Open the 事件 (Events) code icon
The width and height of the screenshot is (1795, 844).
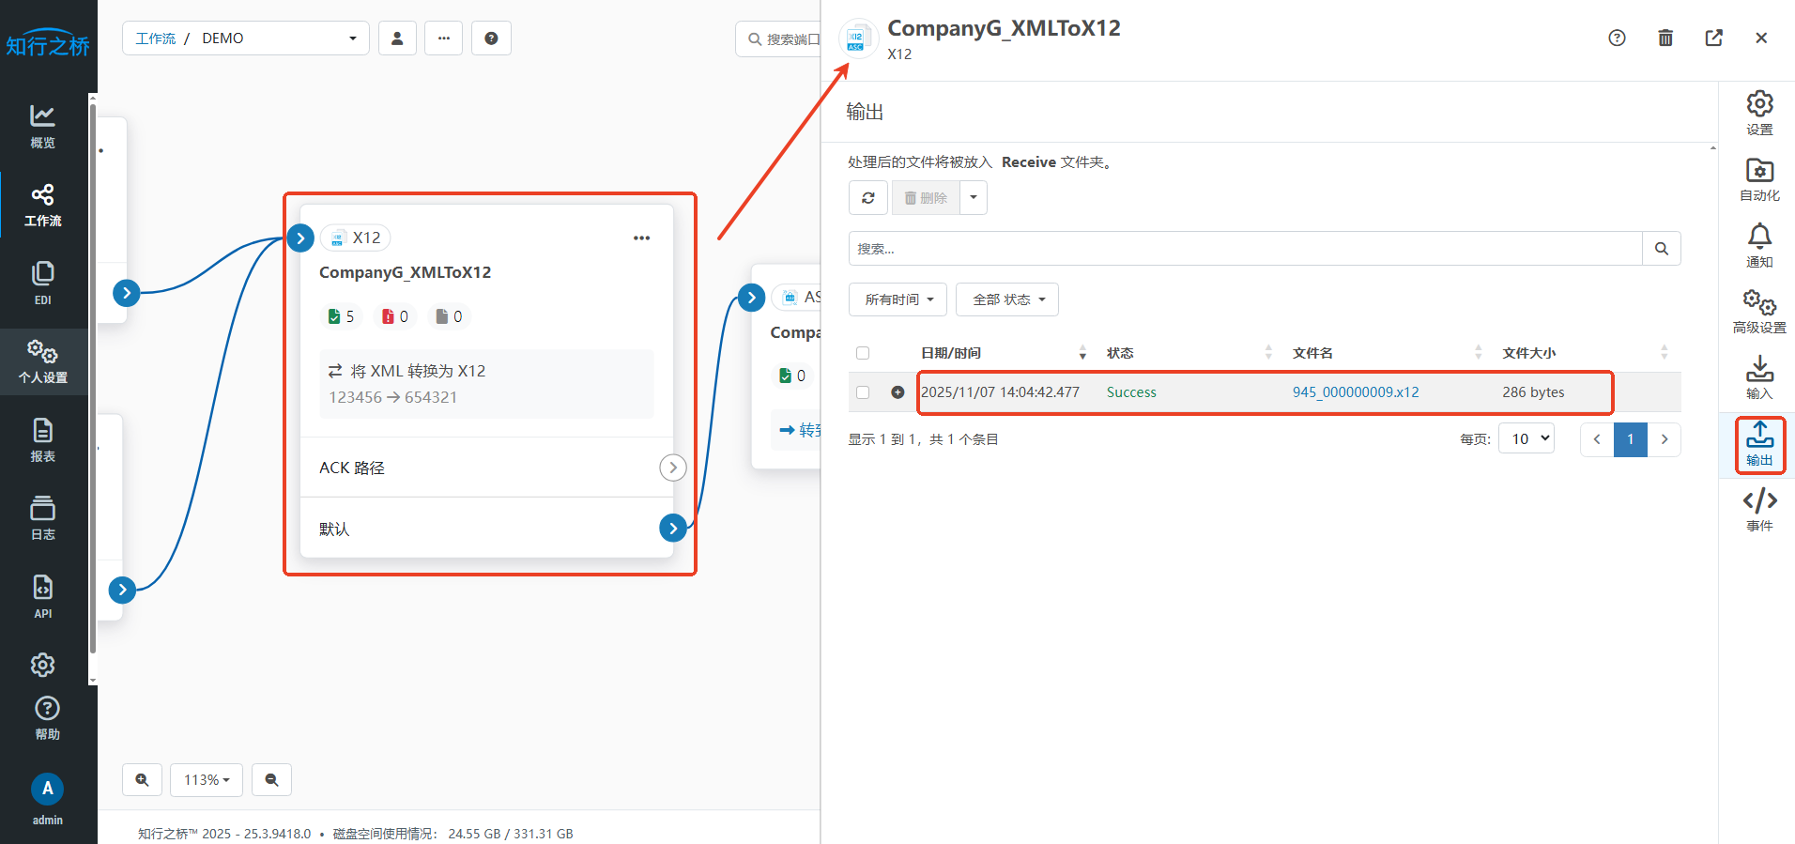1759,510
